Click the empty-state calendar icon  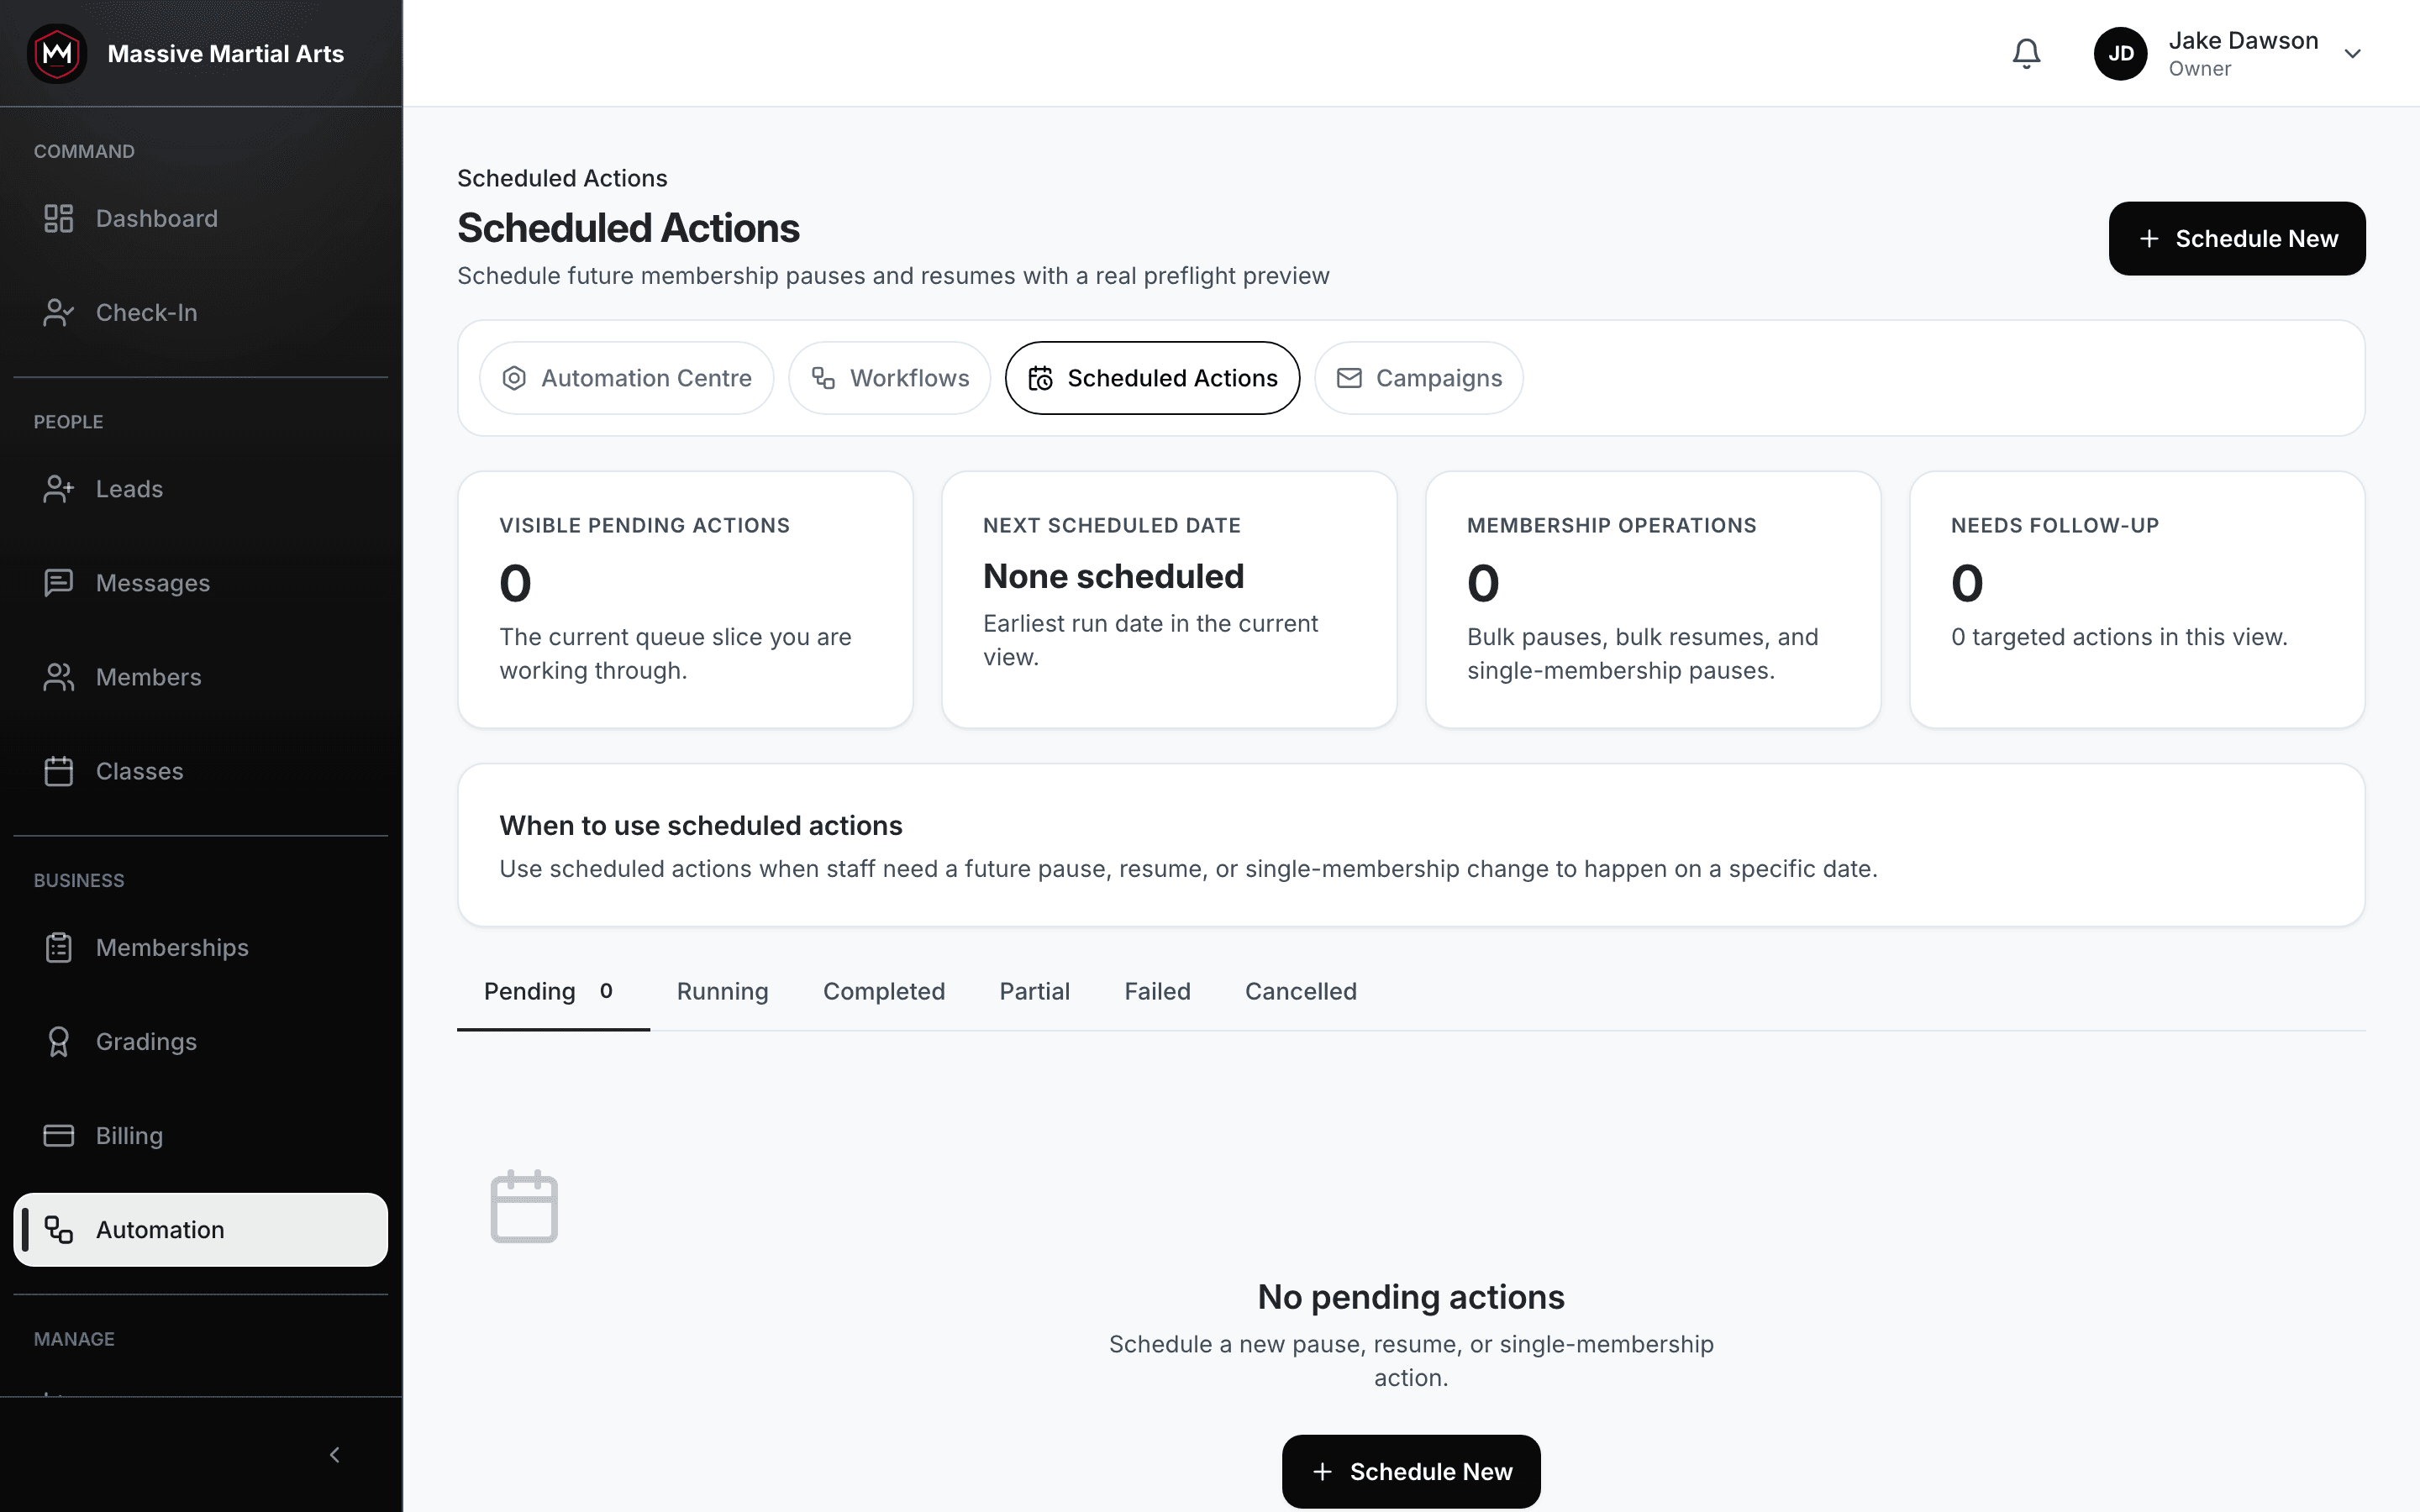tap(524, 1206)
